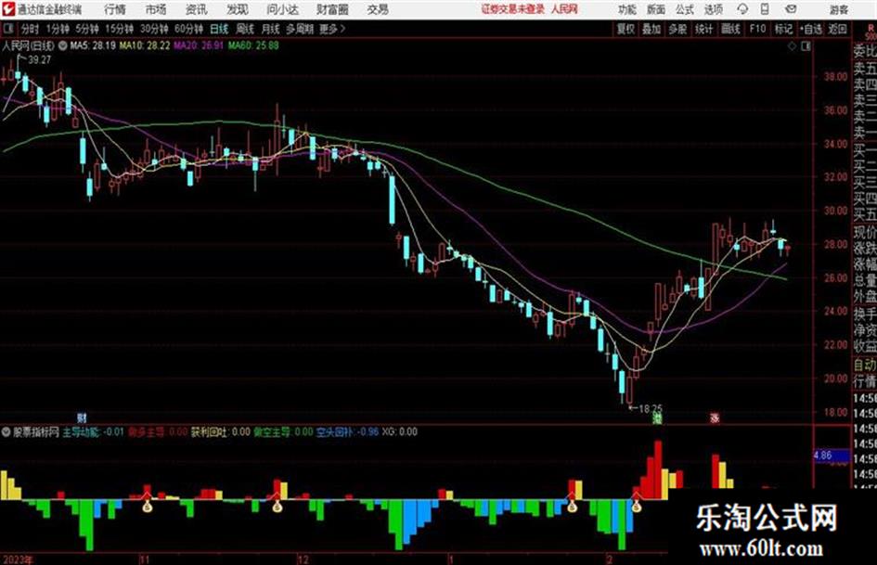The width and height of the screenshot is (877, 565).
Task: Switch to the 分时 period tab
Action: 30,29
